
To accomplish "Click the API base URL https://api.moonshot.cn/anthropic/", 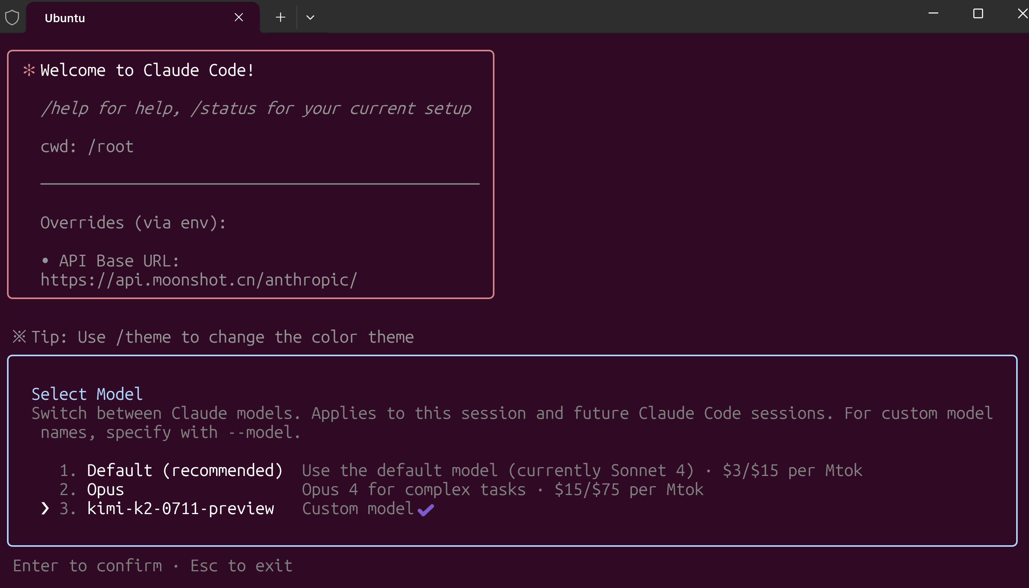I will point(199,280).
